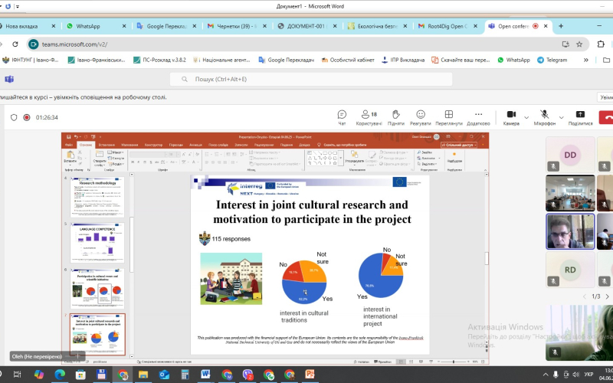Bookmark this page with the star
The height and width of the screenshot is (383, 613).
click(579, 44)
